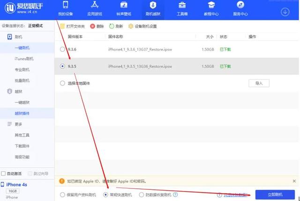Image resolution: width=300 pixels, height=201 pixels.
Task: Open the link left of 立即刷机
Action: coord(236,195)
